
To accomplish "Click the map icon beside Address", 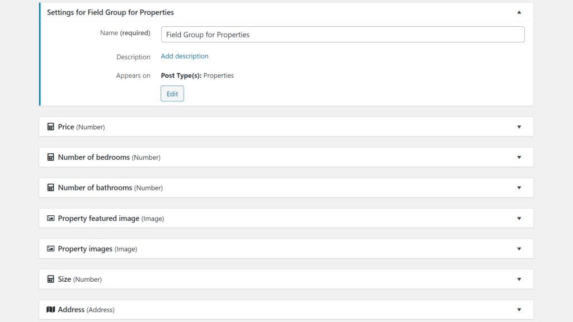I will click(50, 310).
